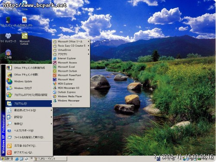Click the third quick launch icon on taskbar
The image size is (216, 162).
[26, 159]
